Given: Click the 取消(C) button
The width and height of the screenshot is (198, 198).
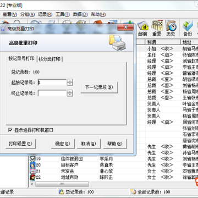Looking at the screenshot, I should [x=89, y=144].
